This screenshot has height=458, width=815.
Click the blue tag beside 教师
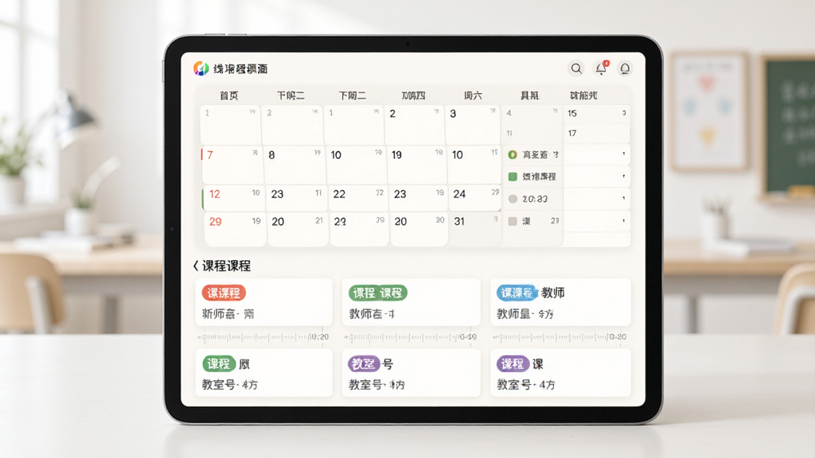[x=517, y=293]
